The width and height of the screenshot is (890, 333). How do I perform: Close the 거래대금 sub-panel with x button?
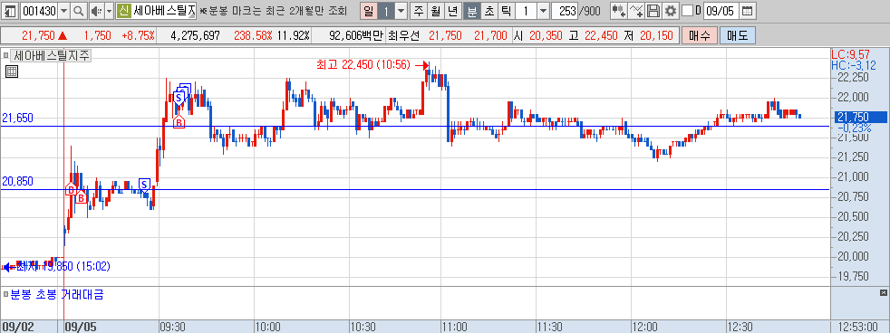coord(883,293)
